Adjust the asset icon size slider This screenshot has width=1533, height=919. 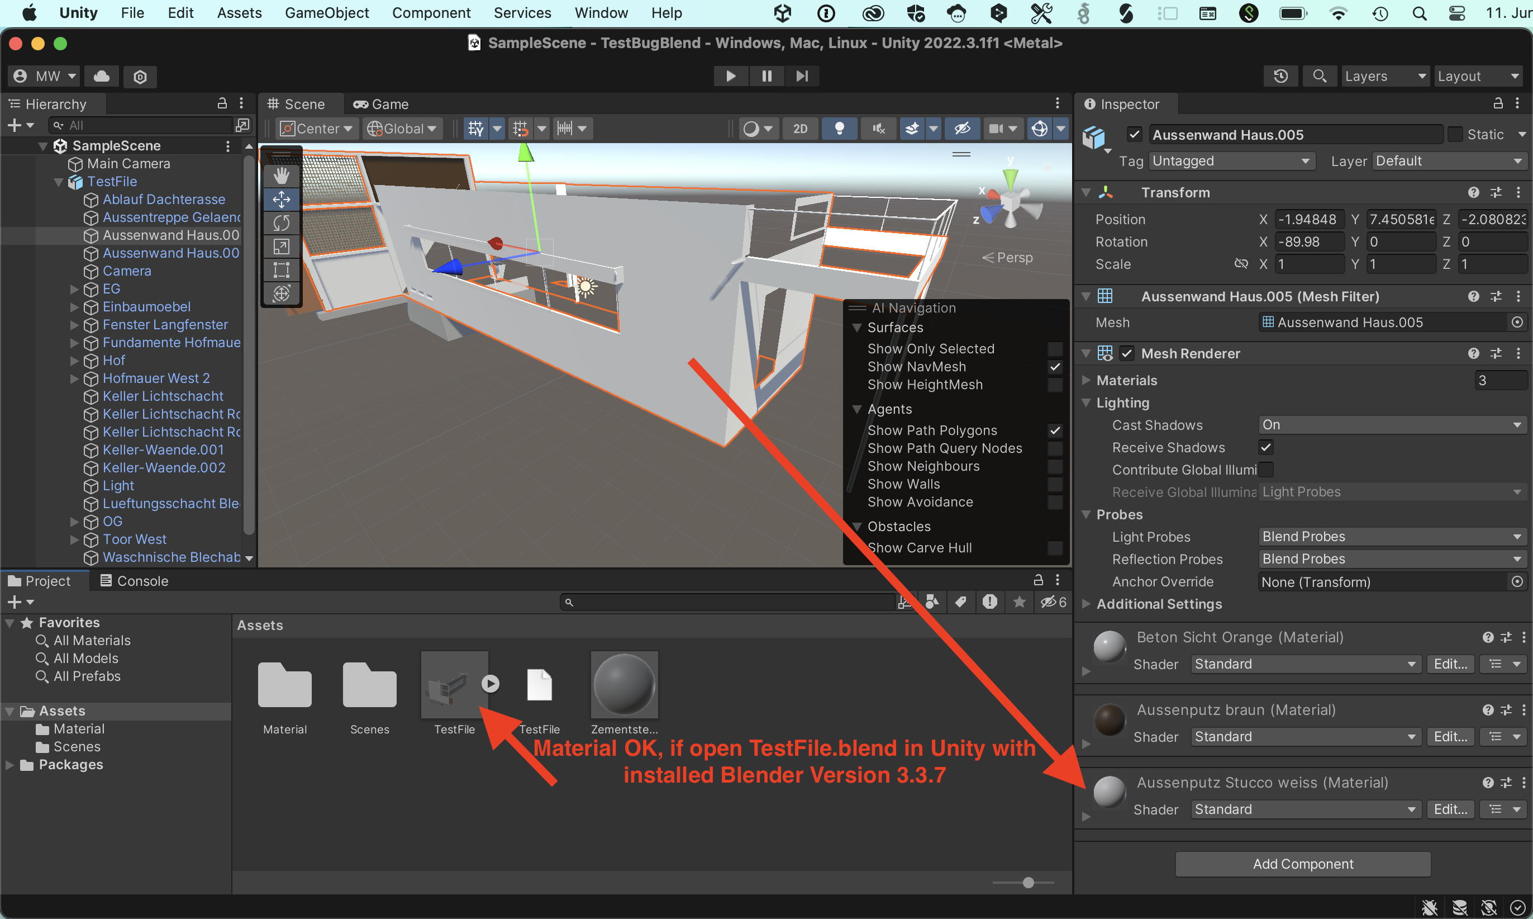(x=1028, y=883)
